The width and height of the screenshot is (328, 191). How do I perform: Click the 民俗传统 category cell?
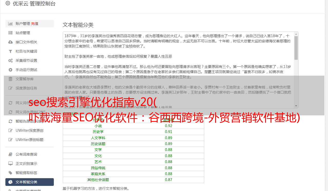coord(98,168)
